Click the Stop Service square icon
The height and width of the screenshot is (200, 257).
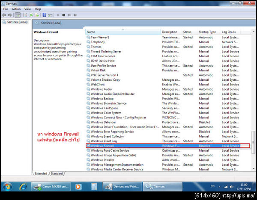(63, 15)
